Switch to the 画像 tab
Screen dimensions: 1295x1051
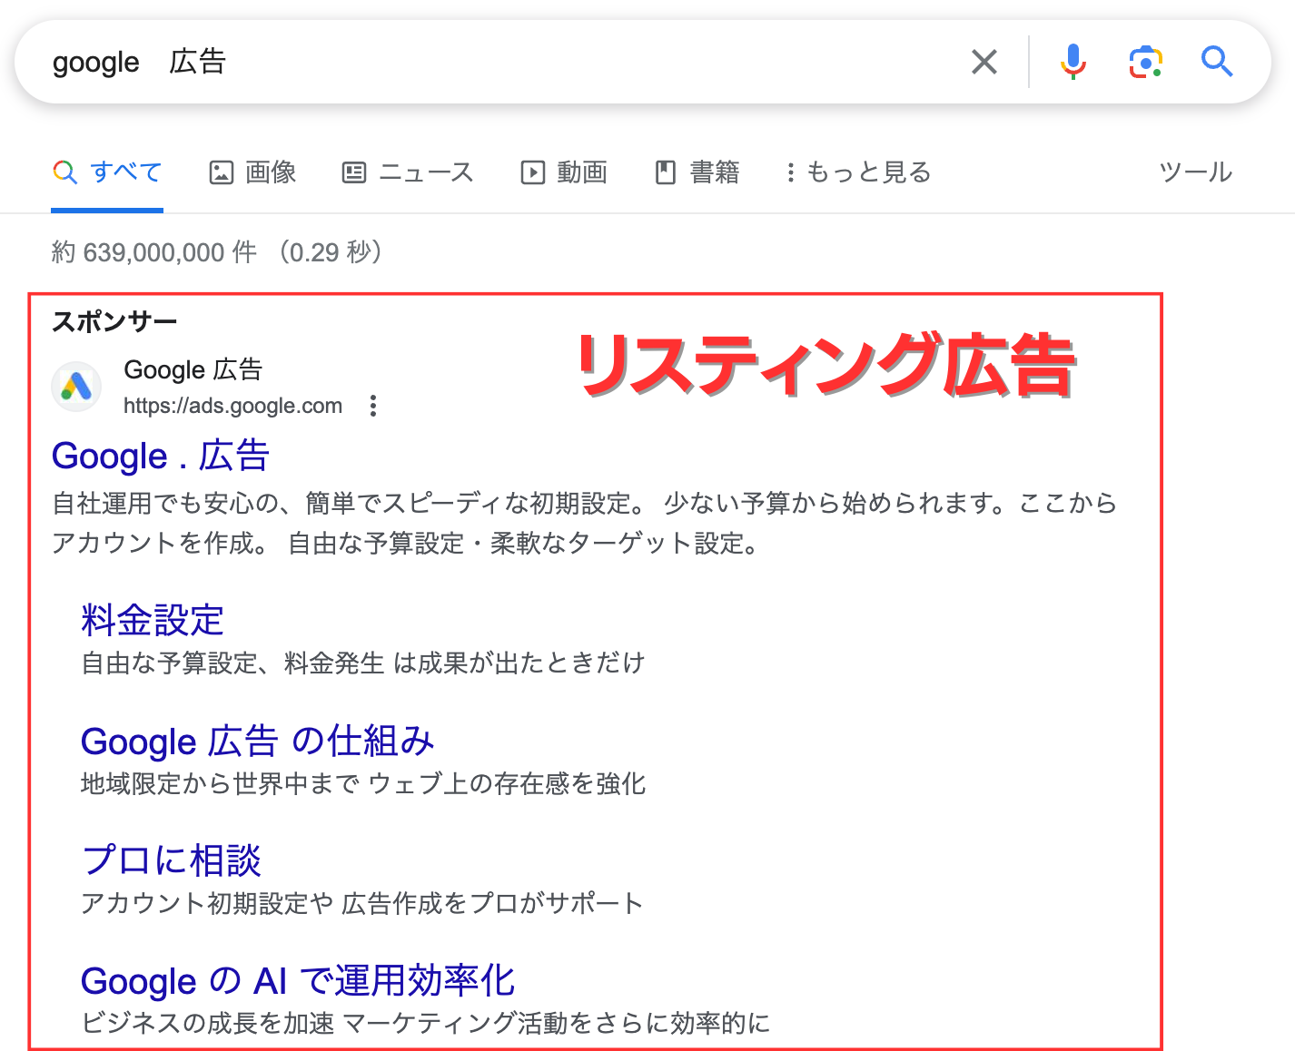(252, 172)
